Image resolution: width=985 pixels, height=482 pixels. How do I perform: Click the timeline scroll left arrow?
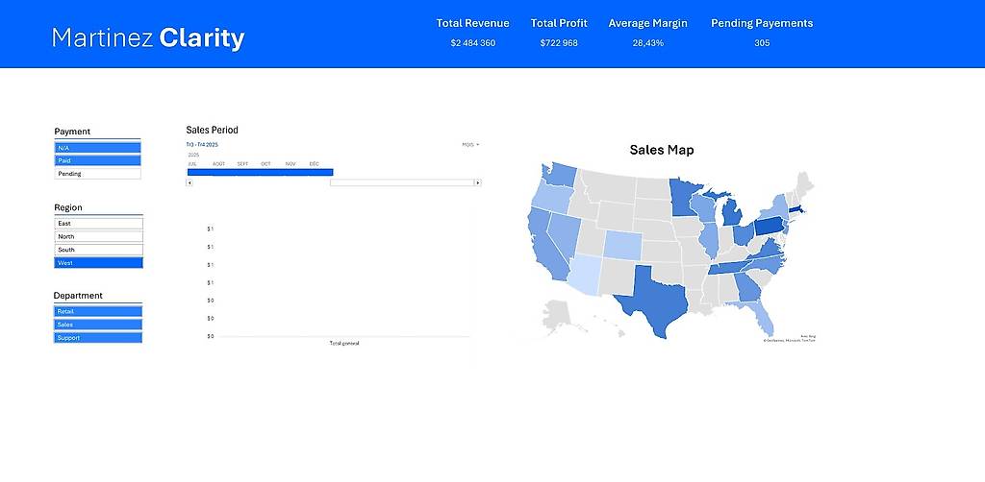(x=189, y=183)
